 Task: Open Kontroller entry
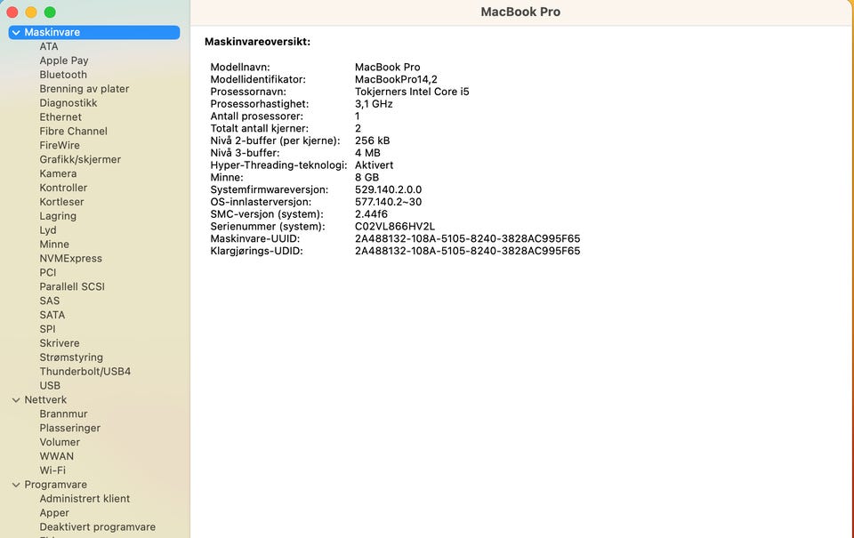63,188
